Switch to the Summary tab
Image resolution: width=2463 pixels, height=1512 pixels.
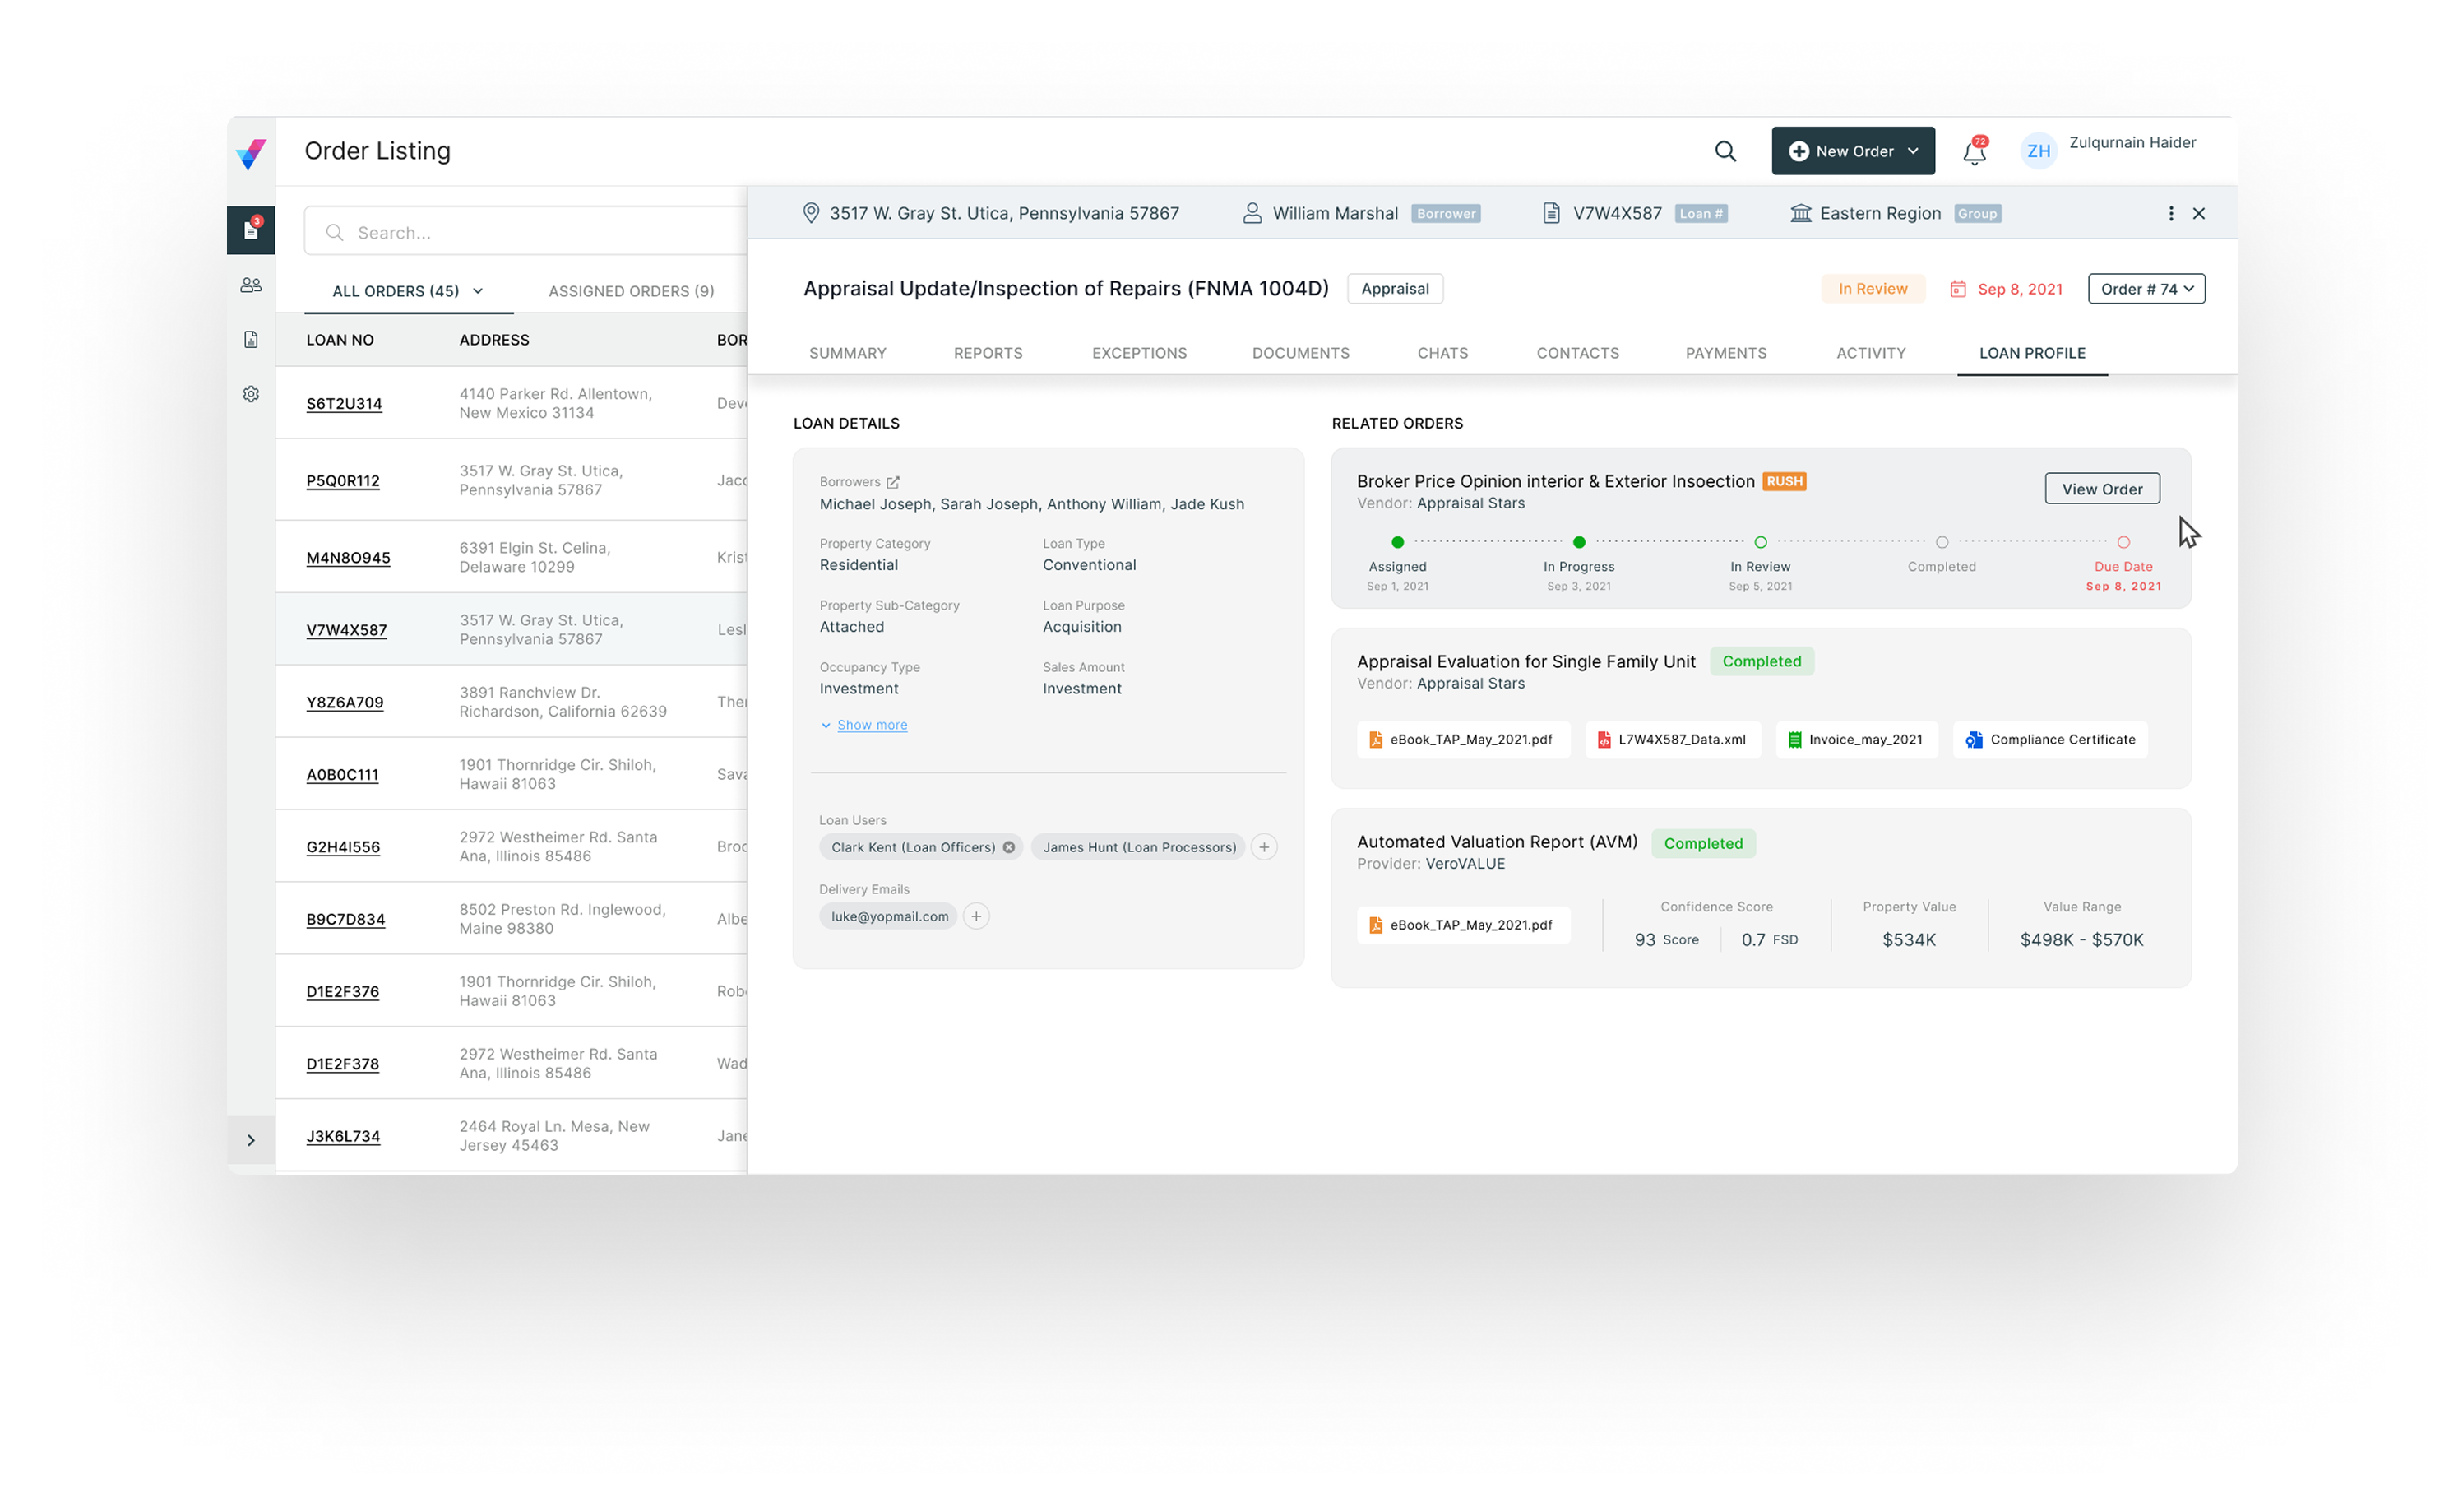[848, 353]
